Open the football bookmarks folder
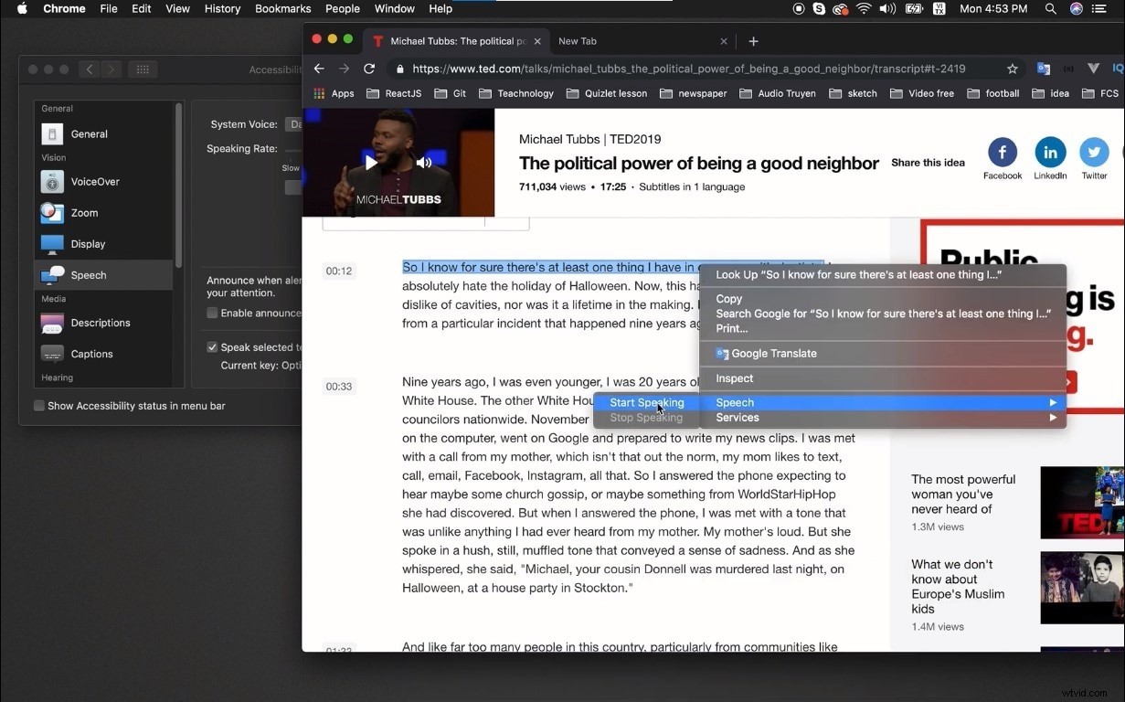The height and width of the screenshot is (702, 1125). click(993, 92)
